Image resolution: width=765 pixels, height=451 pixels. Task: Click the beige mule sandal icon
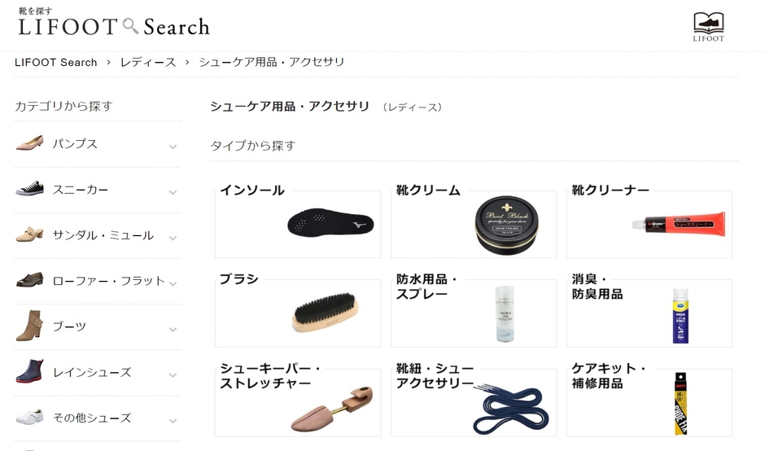tap(29, 234)
